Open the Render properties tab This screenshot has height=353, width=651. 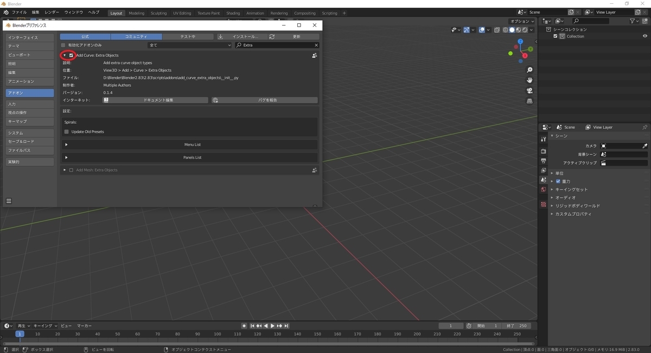pyautogui.click(x=544, y=151)
